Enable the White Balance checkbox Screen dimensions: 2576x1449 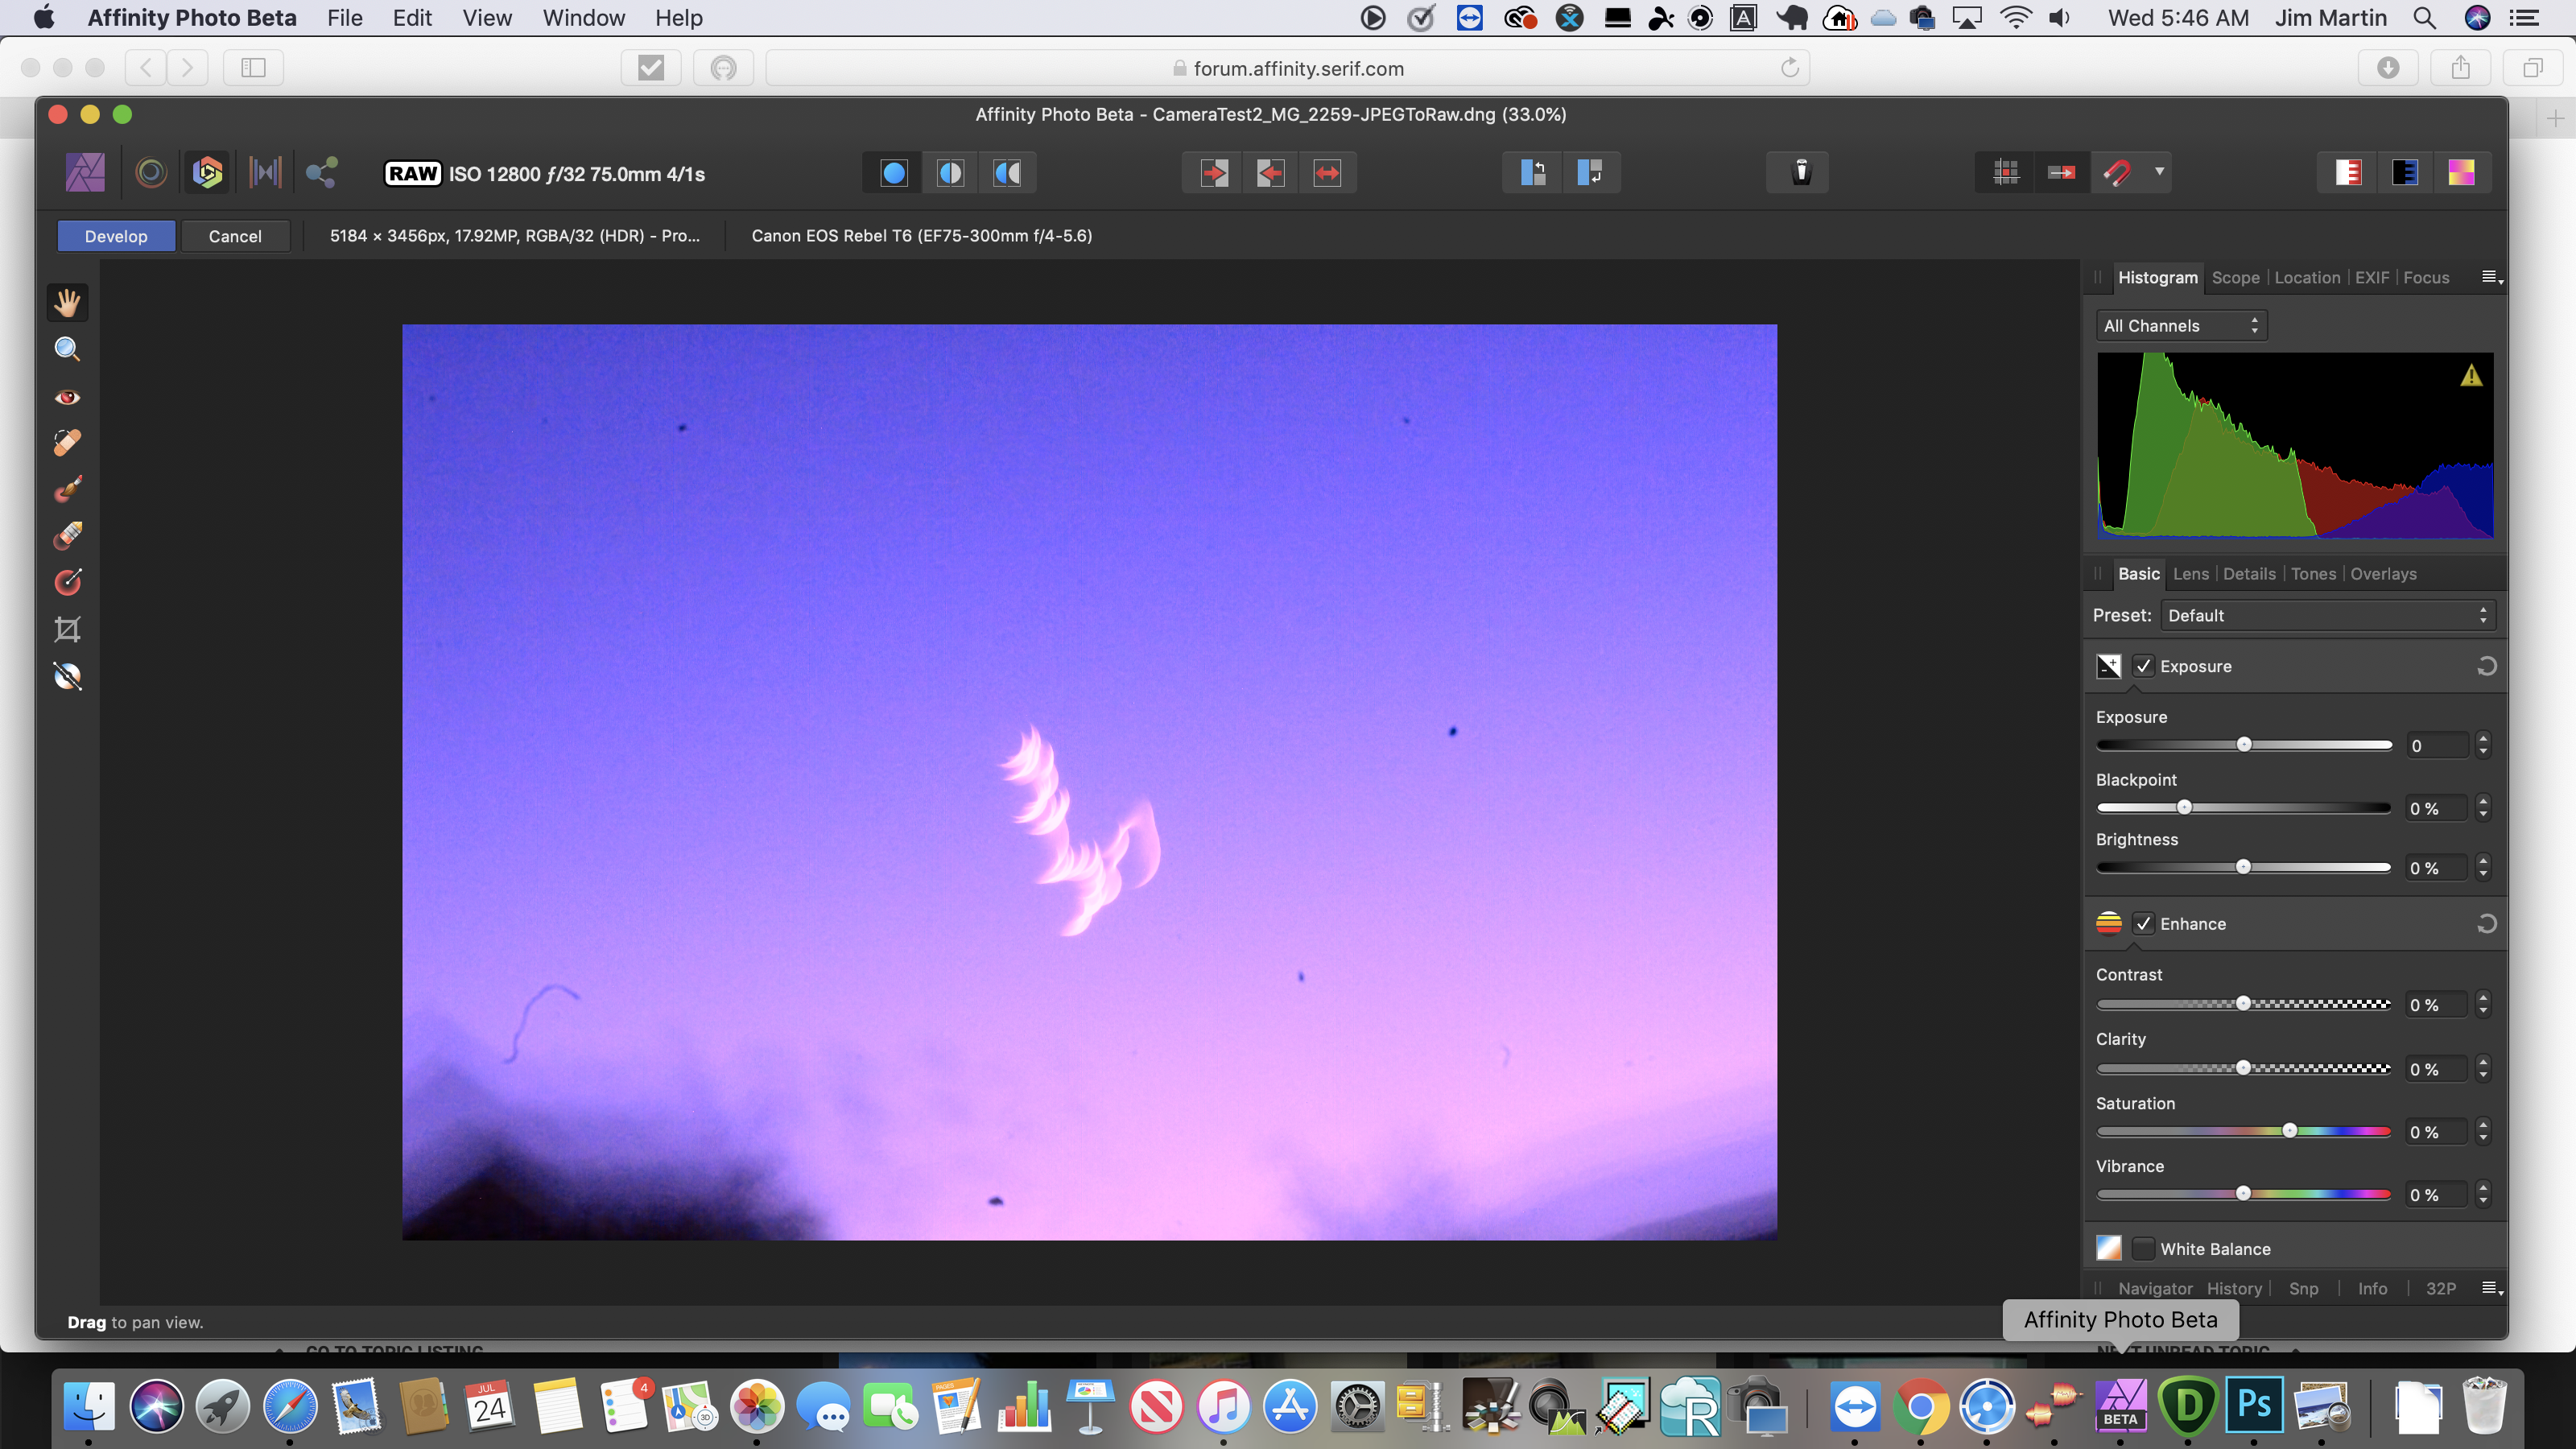coord(2143,1248)
